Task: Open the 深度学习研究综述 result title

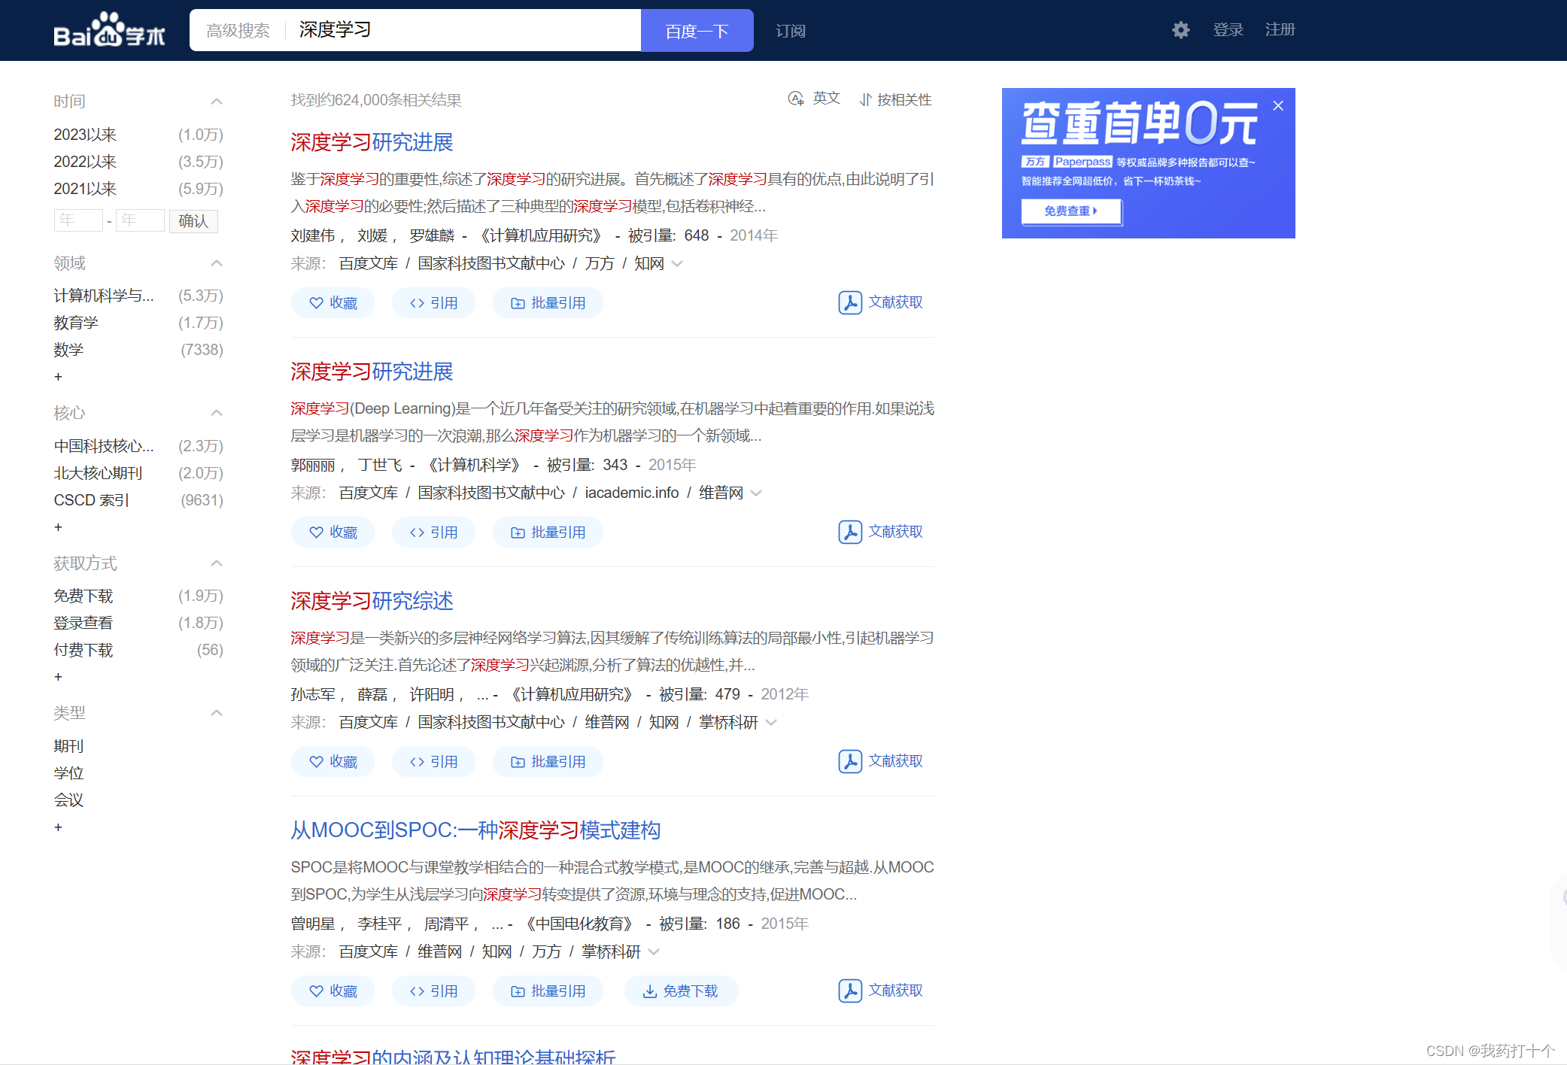Action: (372, 601)
